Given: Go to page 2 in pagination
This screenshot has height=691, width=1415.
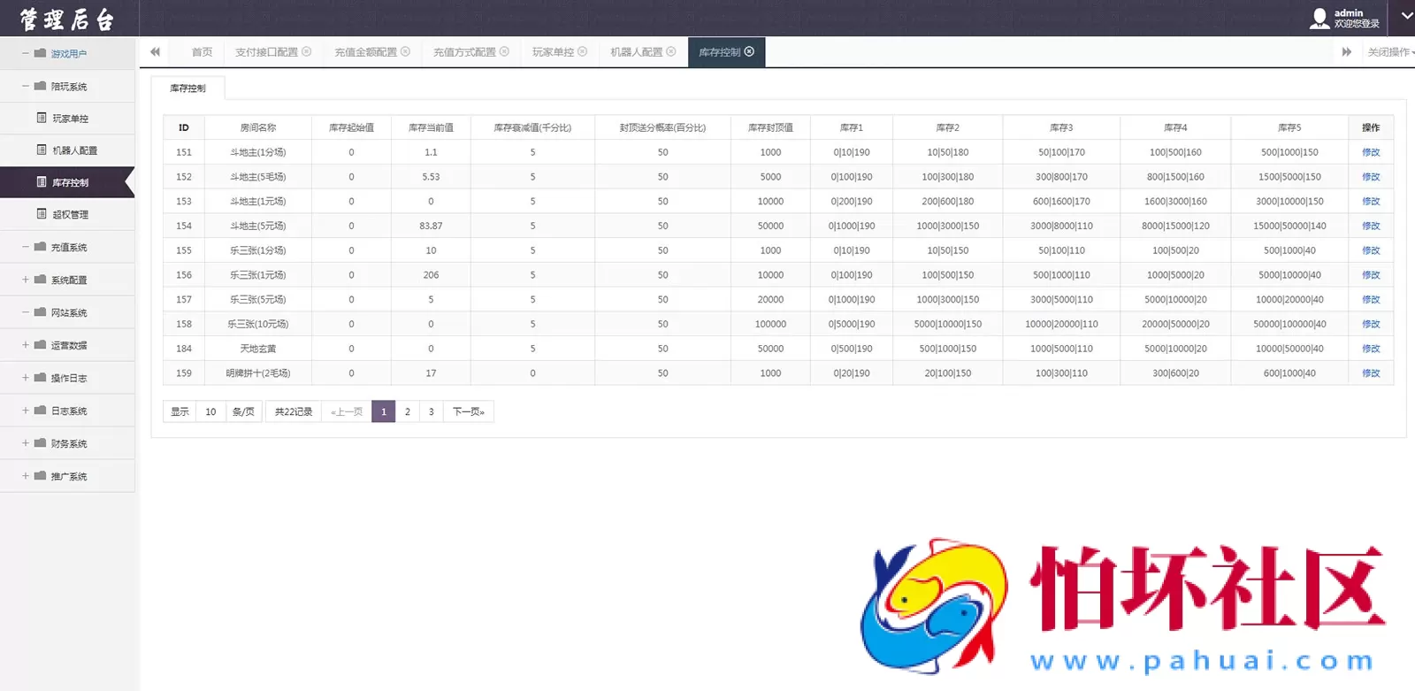Looking at the screenshot, I should pyautogui.click(x=408, y=411).
